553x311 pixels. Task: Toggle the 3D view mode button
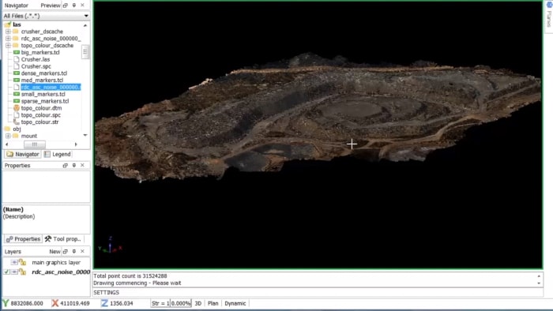point(198,303)
